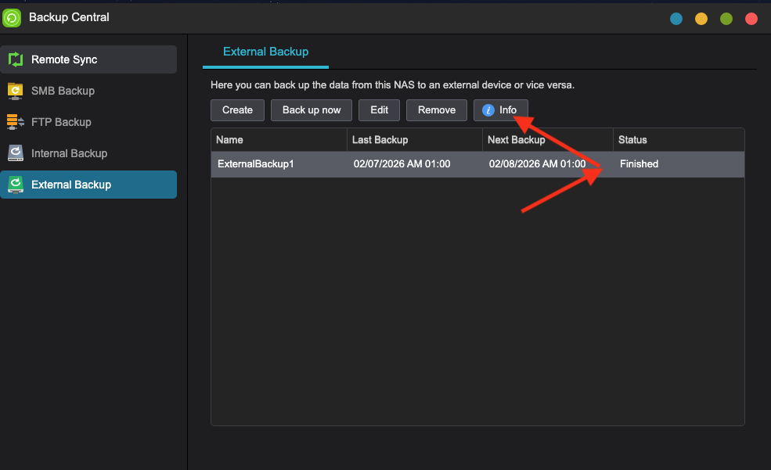Click the yellow circle in the top bar
Screen dimensions: 771x470
(x=701, y=18)
